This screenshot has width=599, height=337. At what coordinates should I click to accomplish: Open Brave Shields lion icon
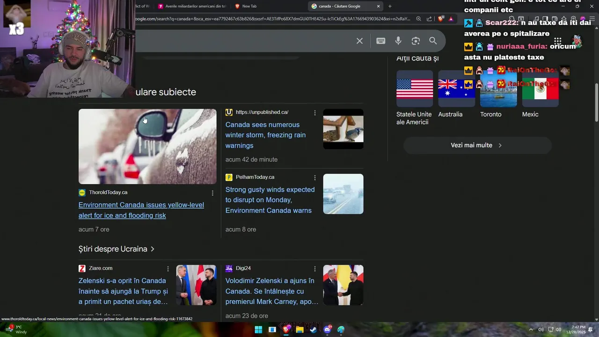coord(440,19)
